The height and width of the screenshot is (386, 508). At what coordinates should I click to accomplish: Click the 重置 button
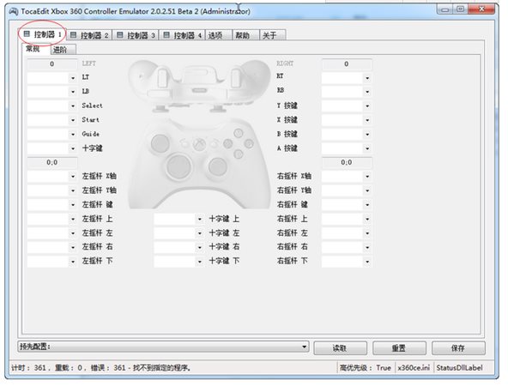point(399,348)
